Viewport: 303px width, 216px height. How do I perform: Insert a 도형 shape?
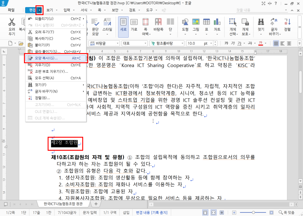pyautogui.click(x=185, y=27)
